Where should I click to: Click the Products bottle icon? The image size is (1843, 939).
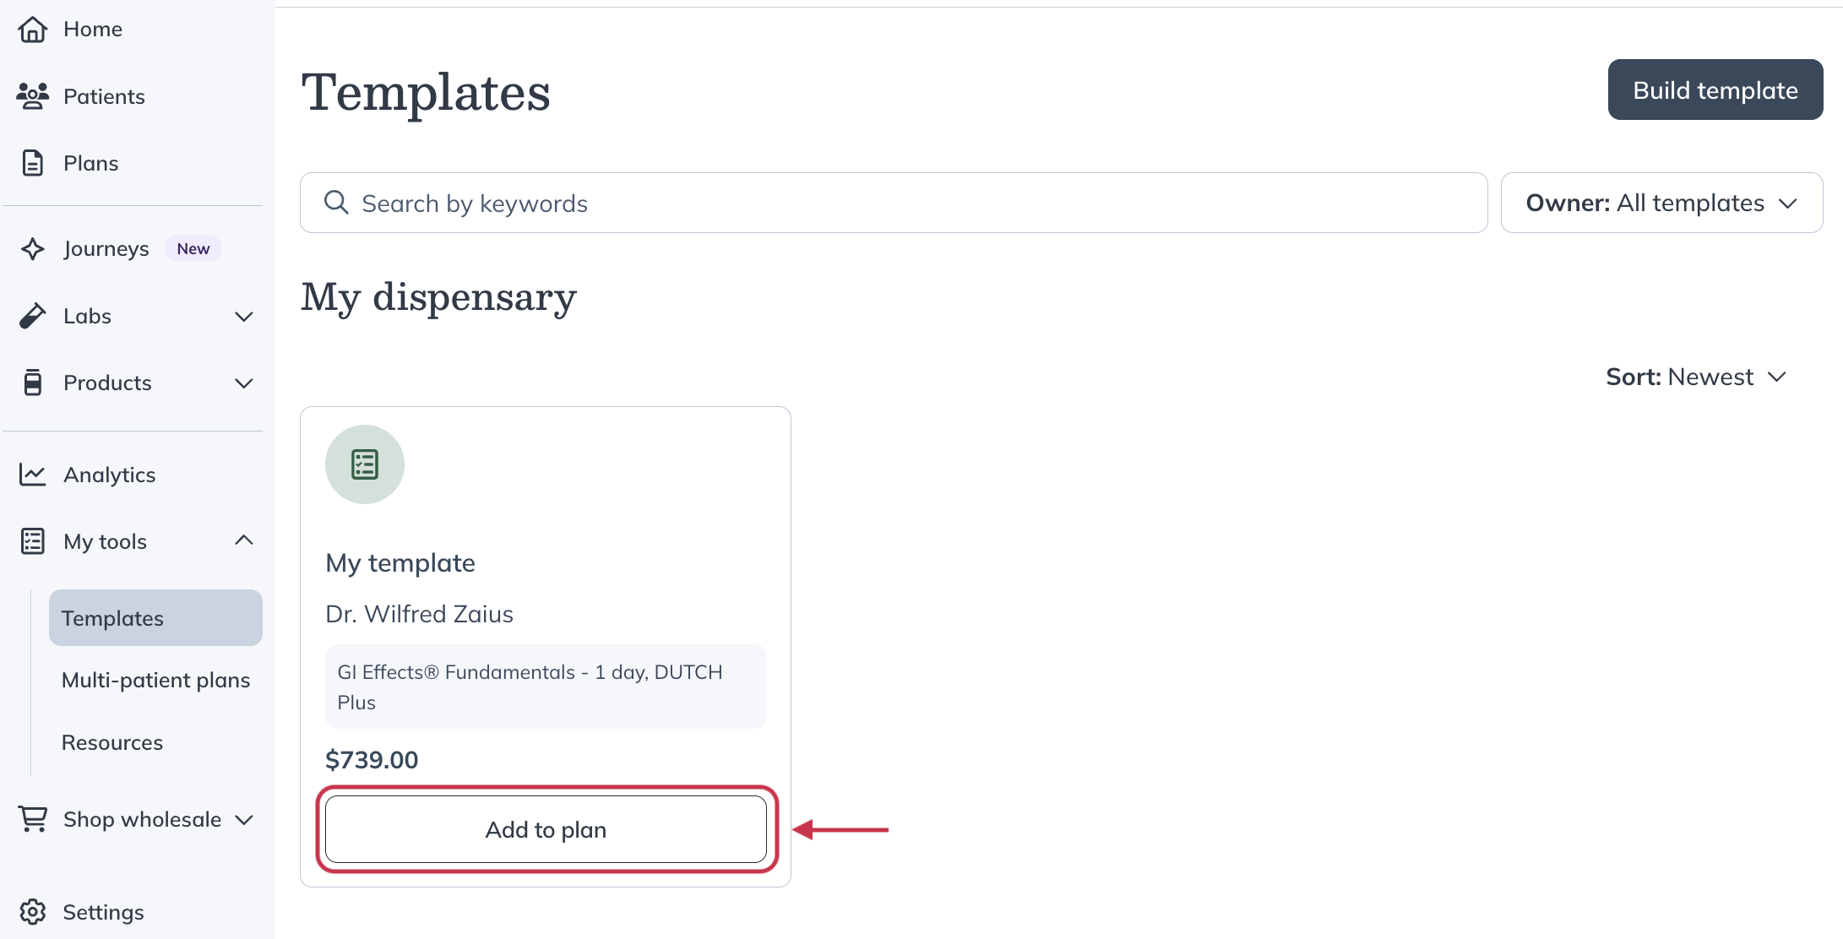pyautogui.click(x=33, y=383)
